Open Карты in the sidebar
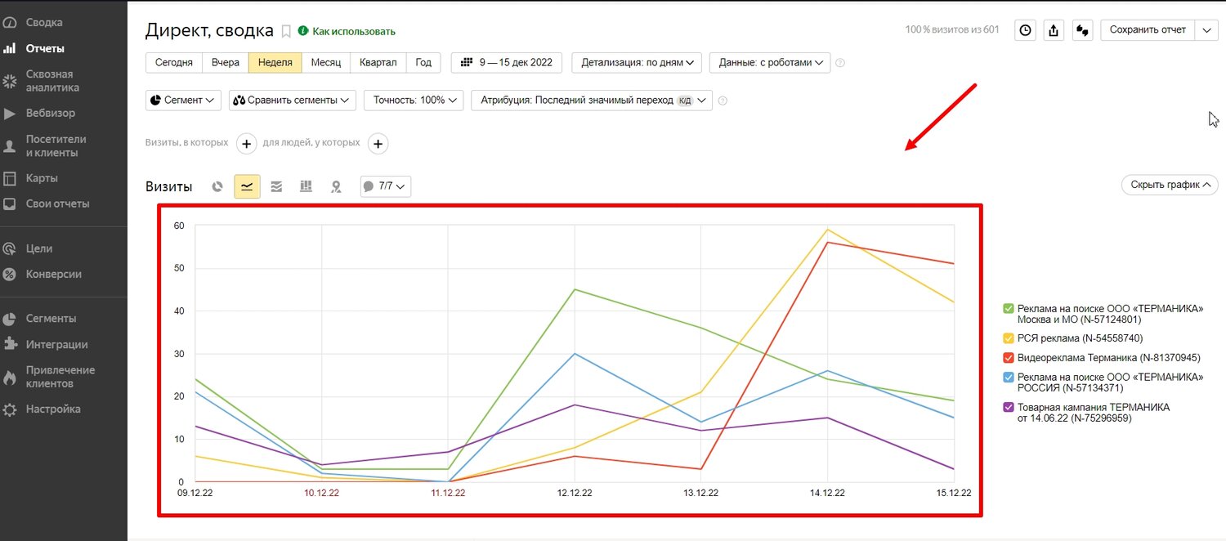 coord(42,178)
